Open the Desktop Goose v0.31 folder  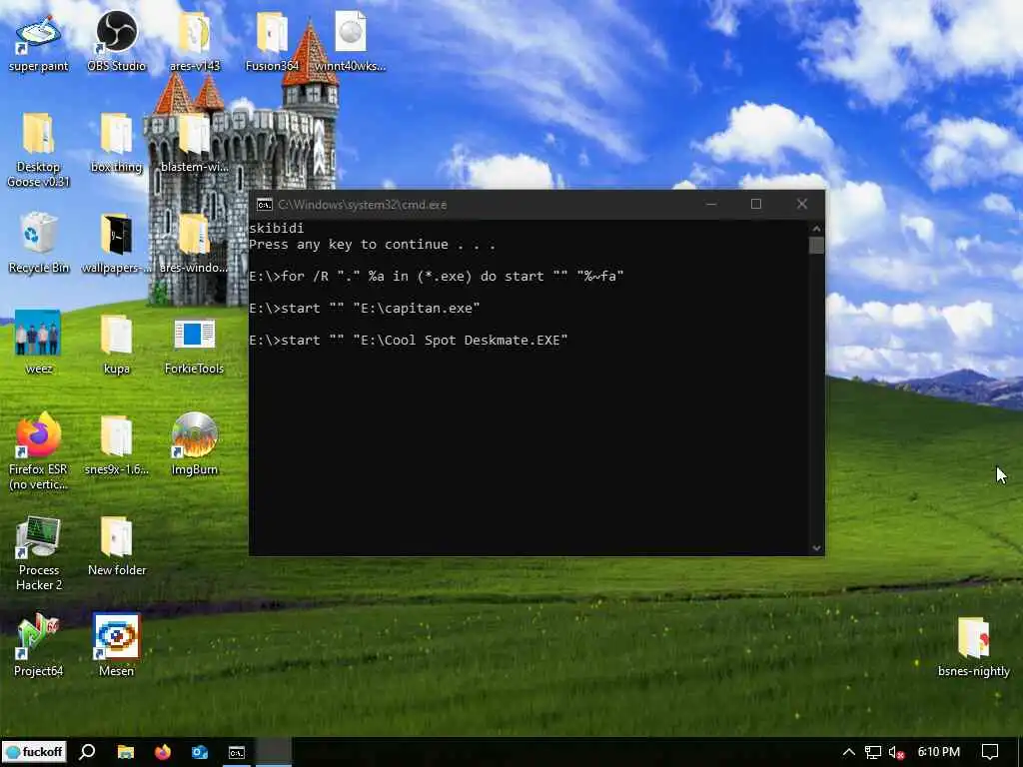point(38,150)
